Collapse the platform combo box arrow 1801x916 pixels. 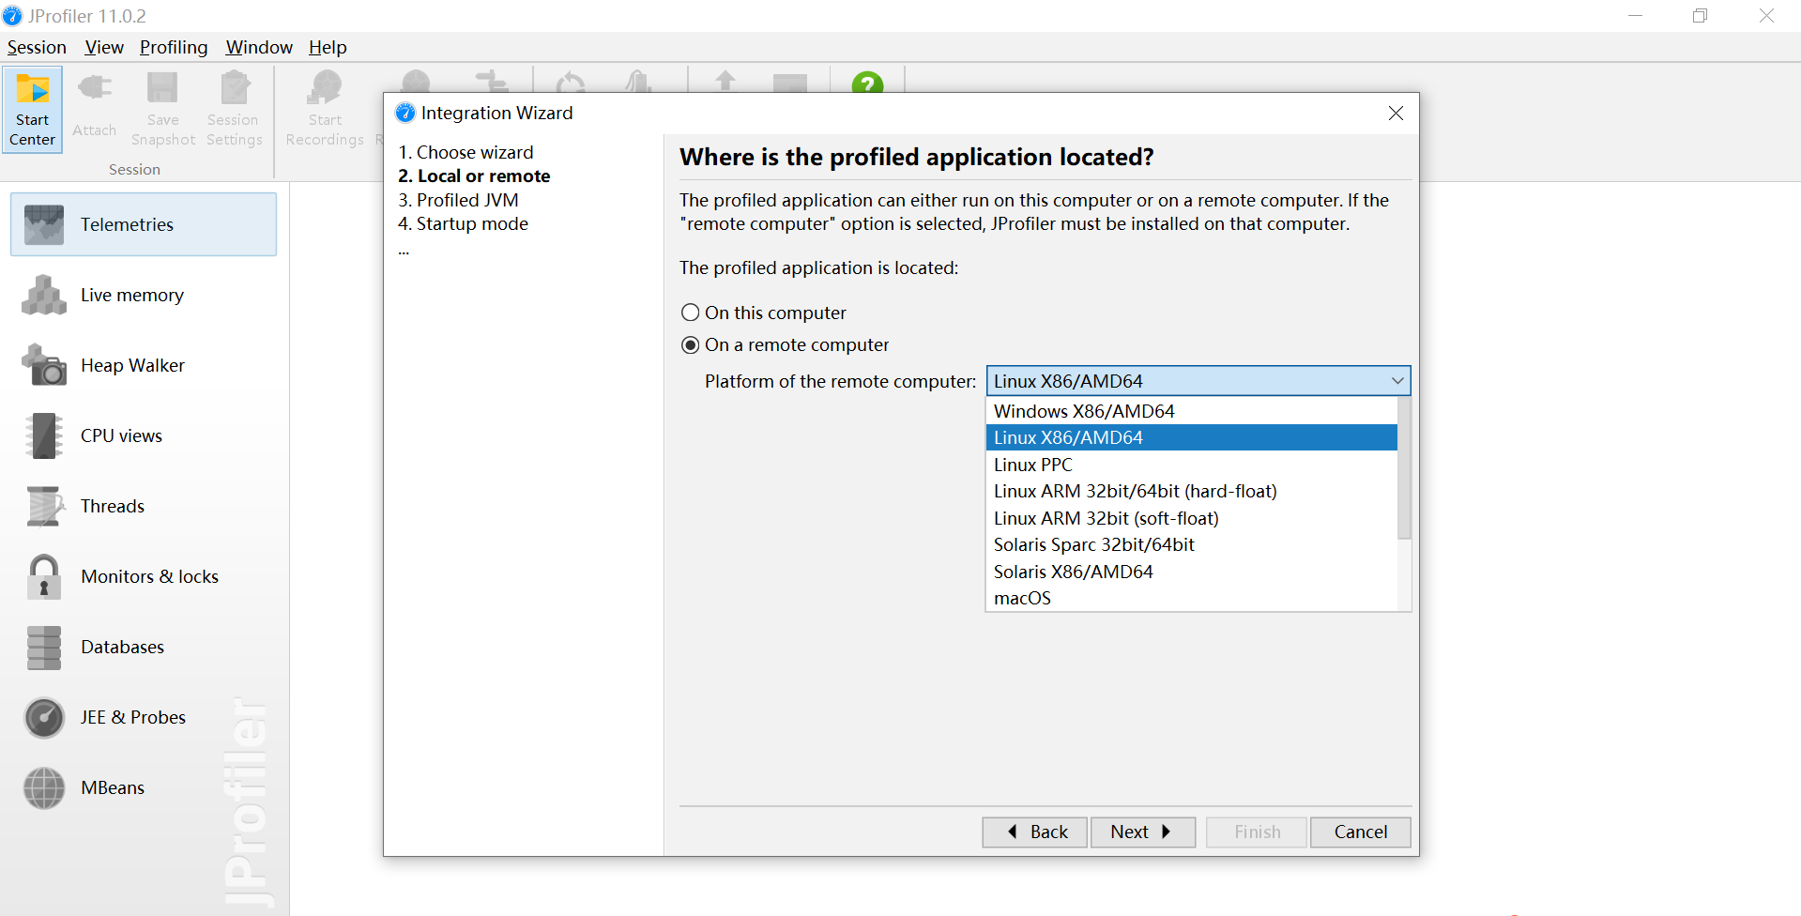[1397, 381]
